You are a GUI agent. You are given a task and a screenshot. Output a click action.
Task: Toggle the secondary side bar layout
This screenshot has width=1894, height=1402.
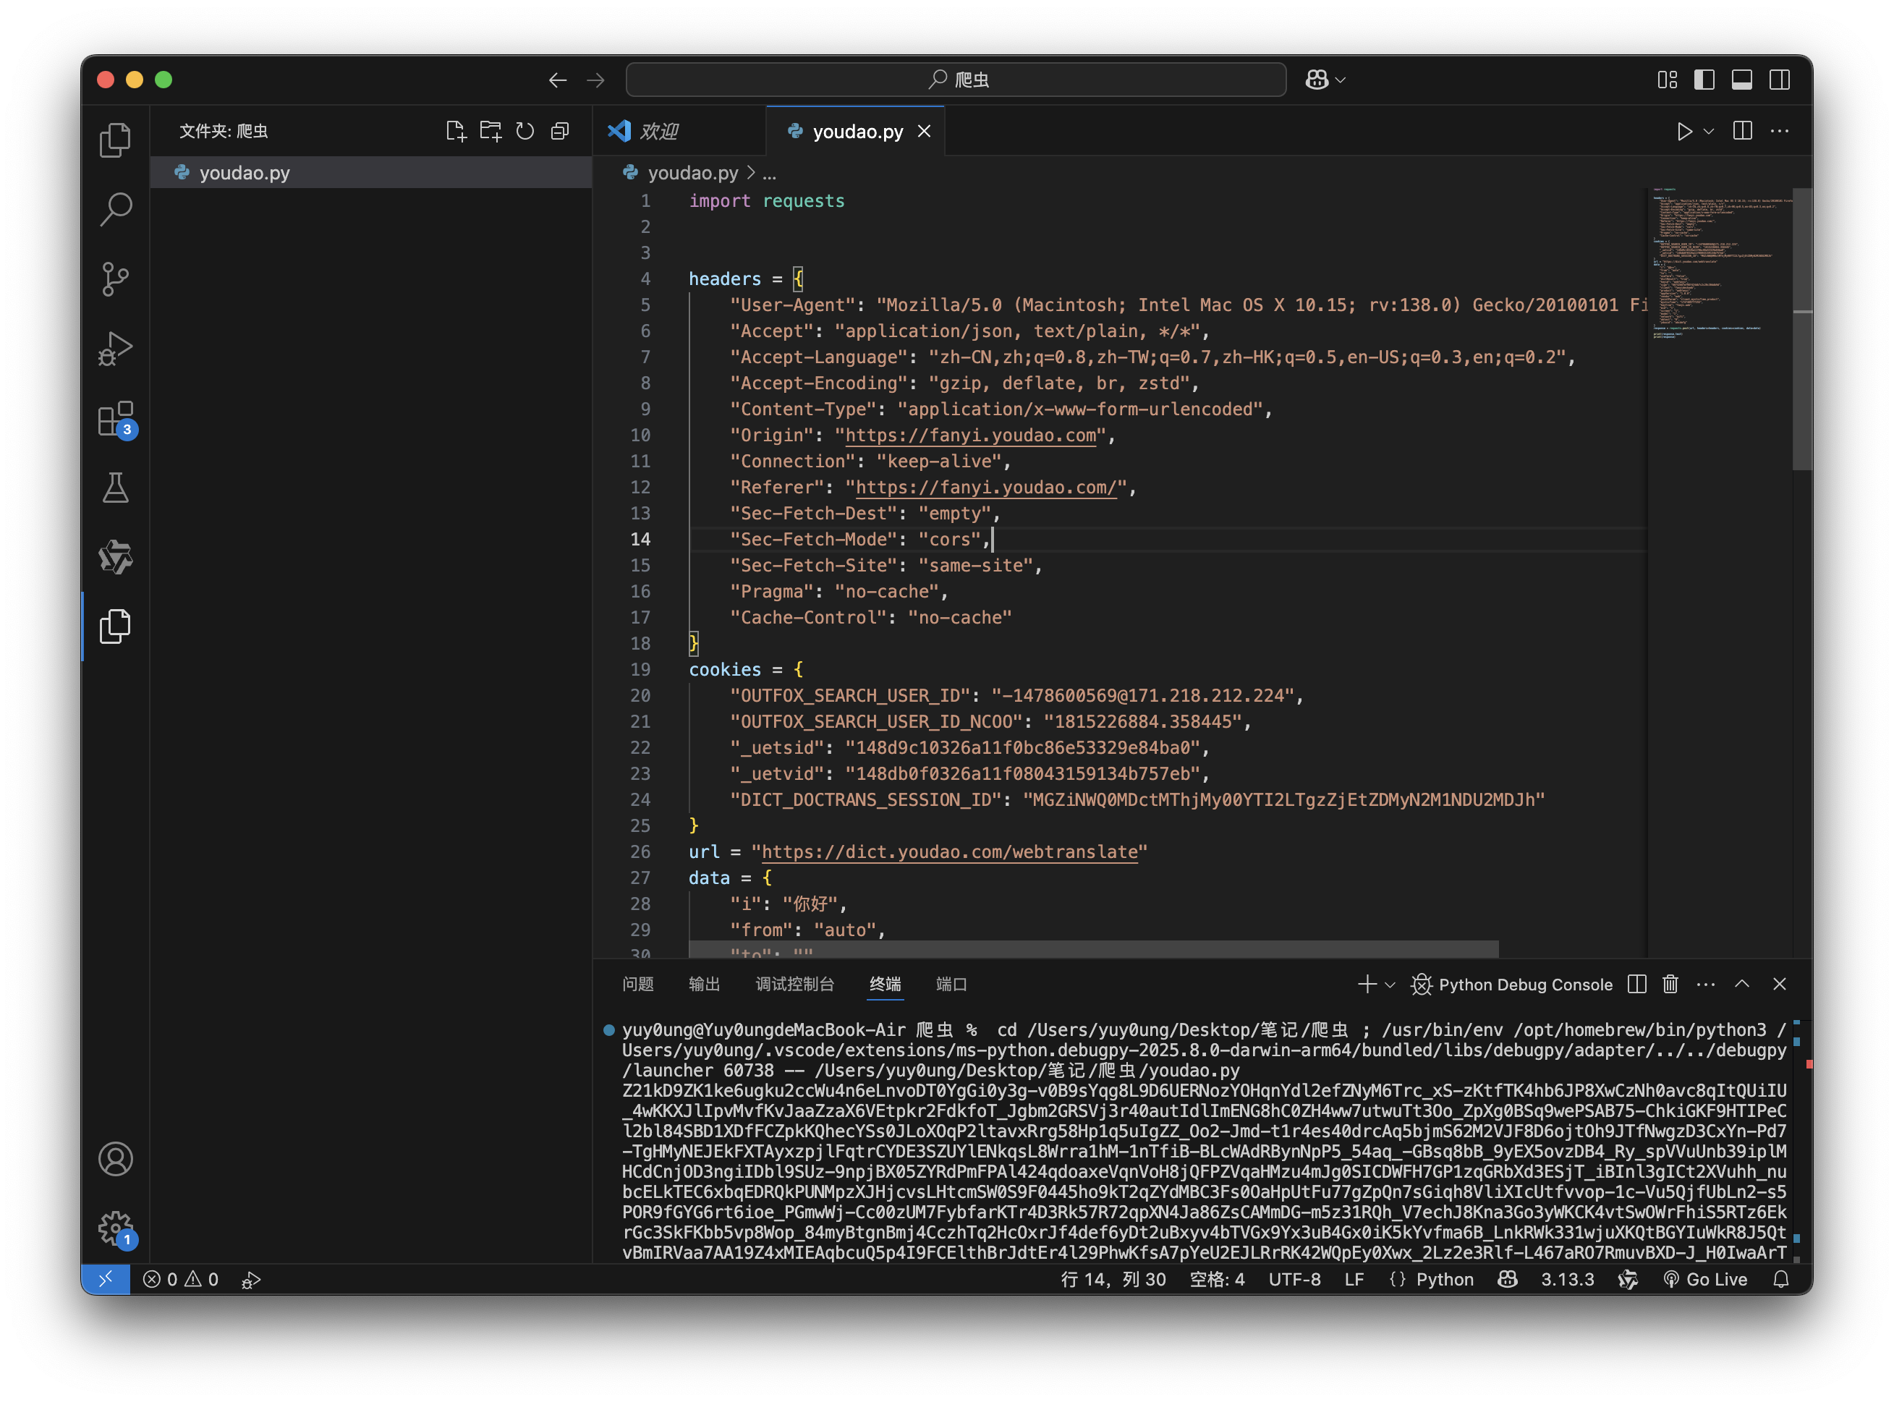pyautogui.click(x=1780, y=80)
